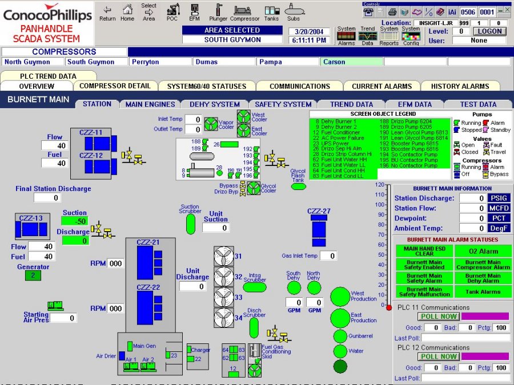Click the Tanks icon in the toolbar
Viewport: 514px width, 385px height.
[x=271, y=11]
